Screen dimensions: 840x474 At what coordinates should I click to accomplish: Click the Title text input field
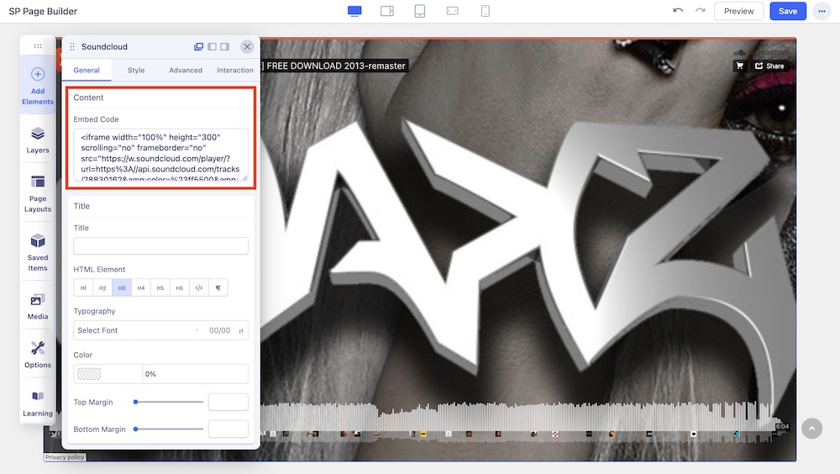[x=160, y=245]
